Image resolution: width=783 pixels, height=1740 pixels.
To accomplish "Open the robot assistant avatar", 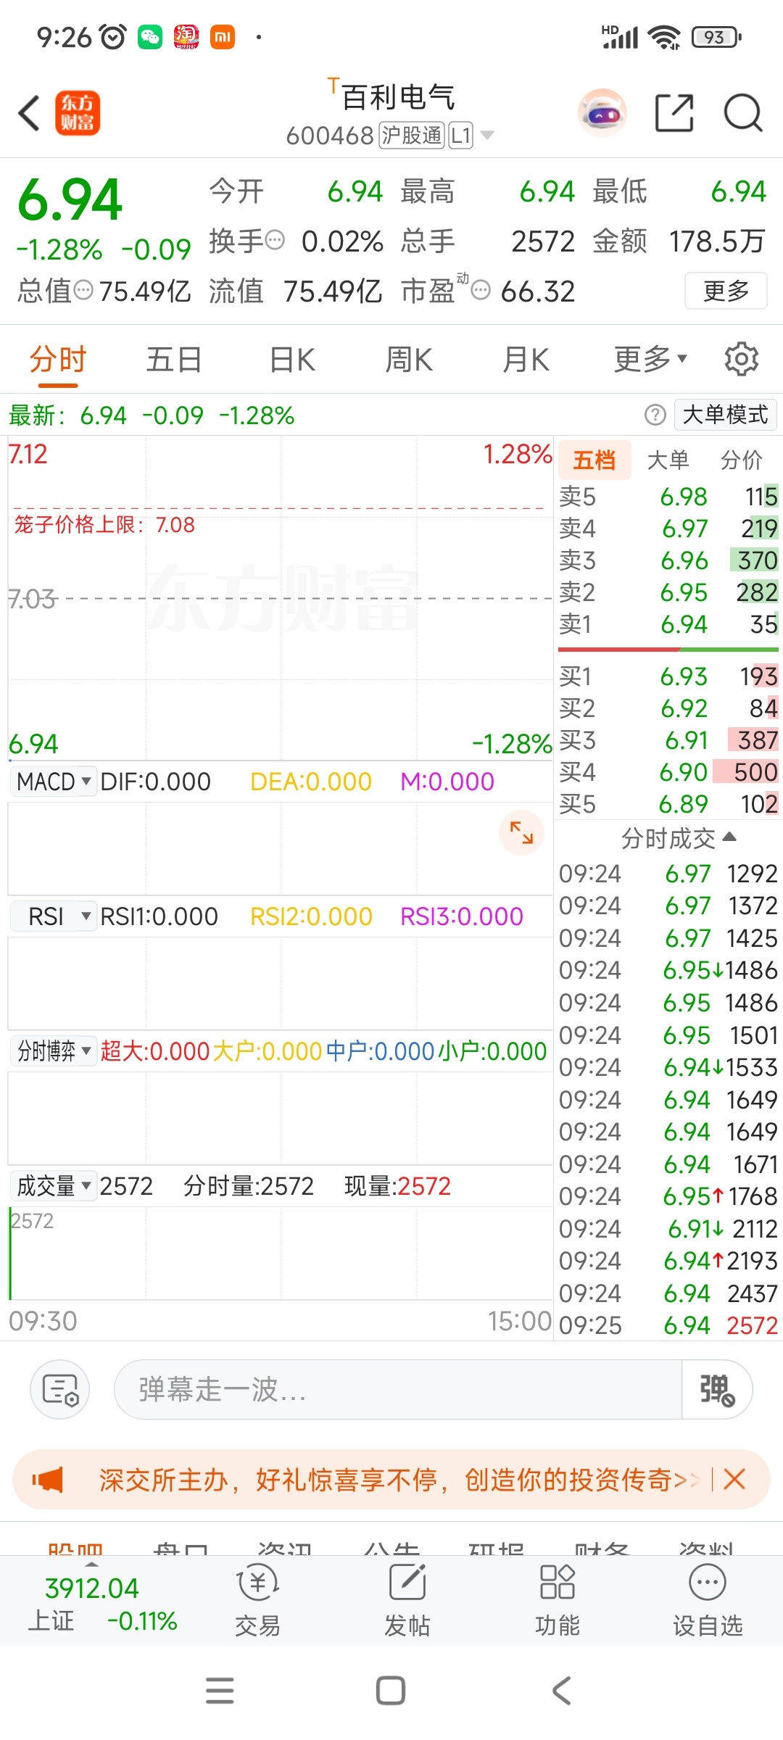I will 602,113.
